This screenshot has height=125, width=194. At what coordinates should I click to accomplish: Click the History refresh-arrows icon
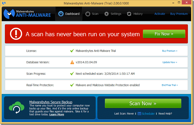(x=129, y=14)
